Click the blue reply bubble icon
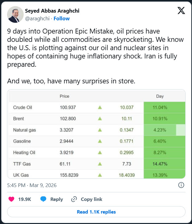 [x=43, y=199]
